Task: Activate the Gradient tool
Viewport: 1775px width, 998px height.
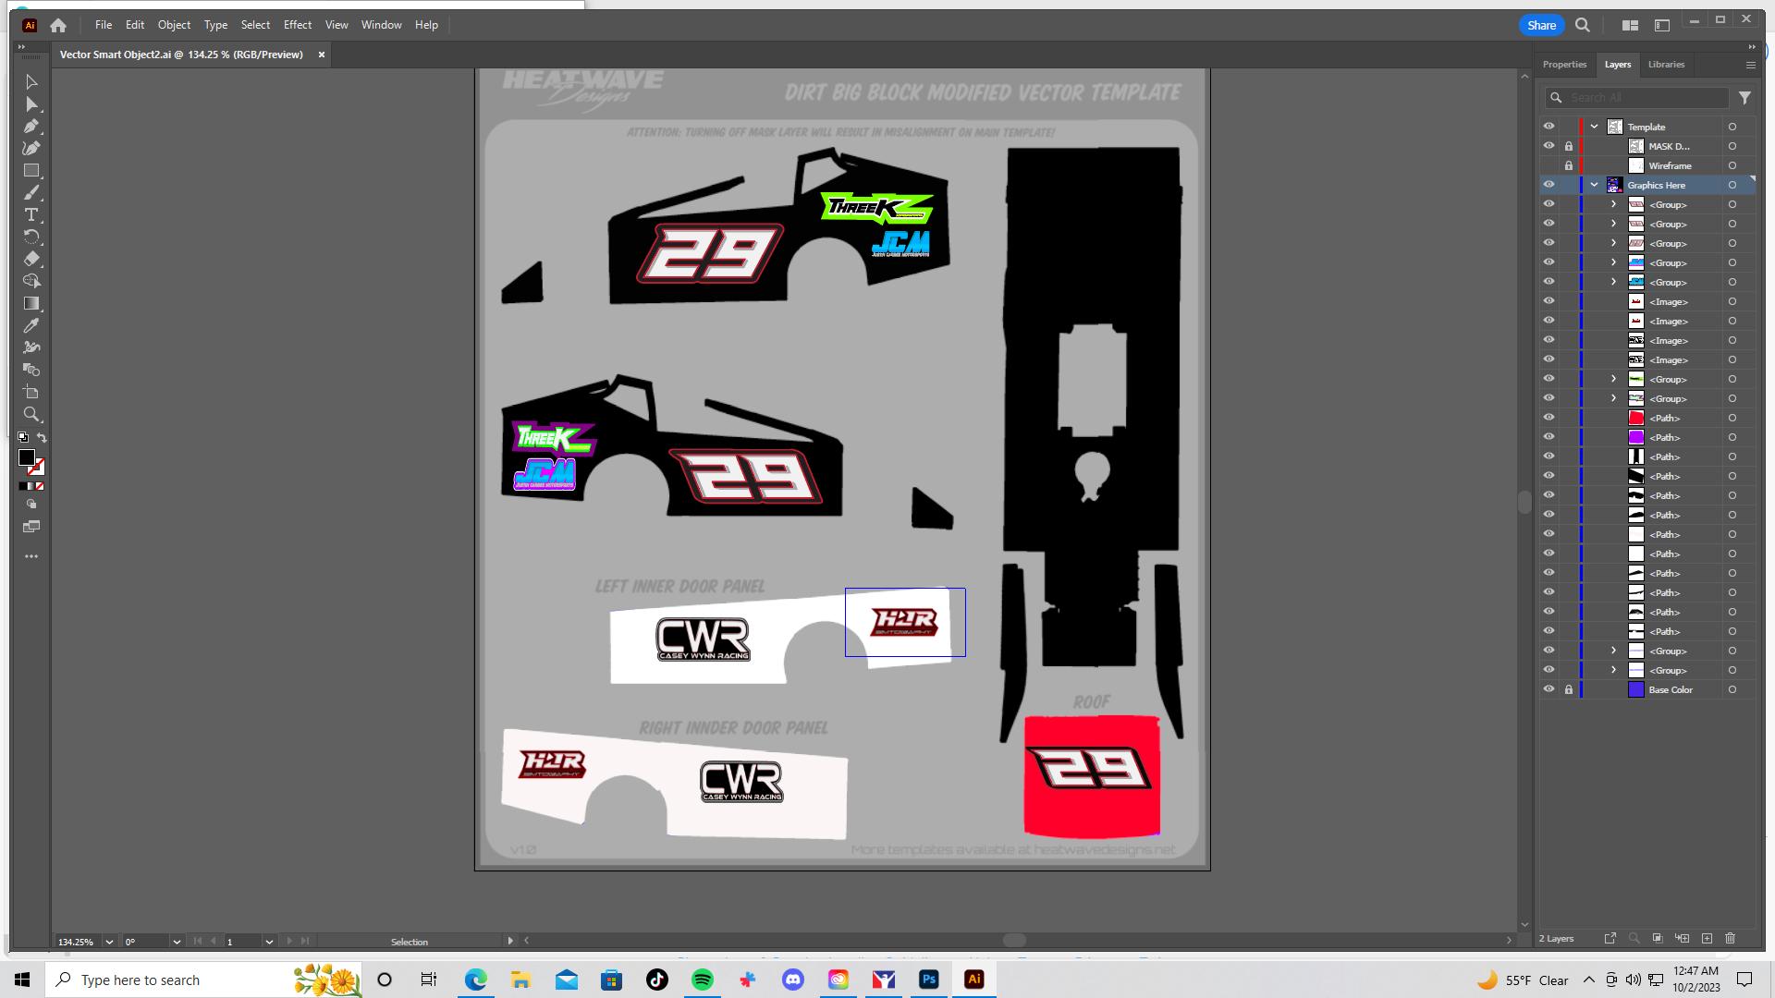Action: pos(31,303)
